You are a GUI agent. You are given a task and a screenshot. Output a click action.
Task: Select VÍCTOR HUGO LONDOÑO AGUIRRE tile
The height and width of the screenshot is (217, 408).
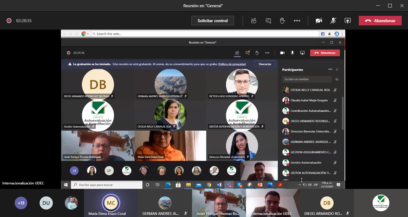pos(242,84)
